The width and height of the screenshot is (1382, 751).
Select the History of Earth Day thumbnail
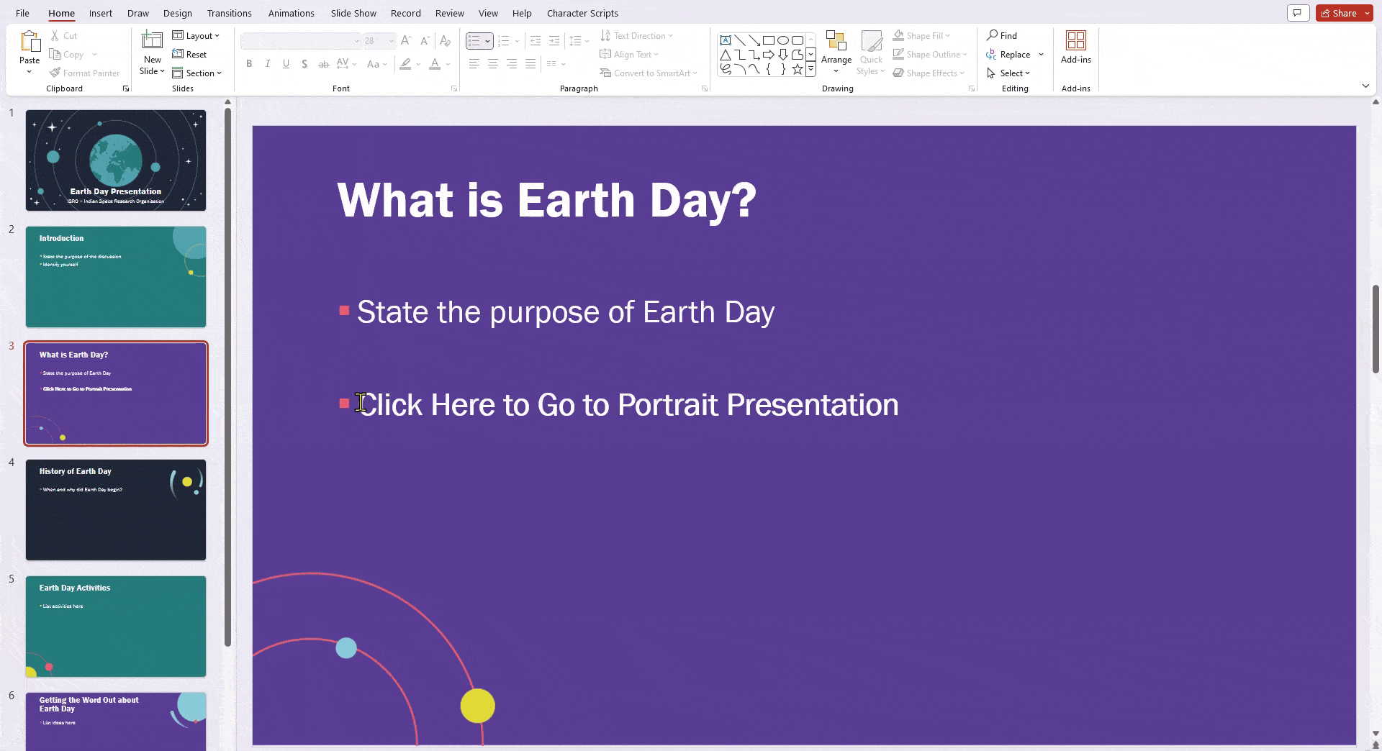116,509
